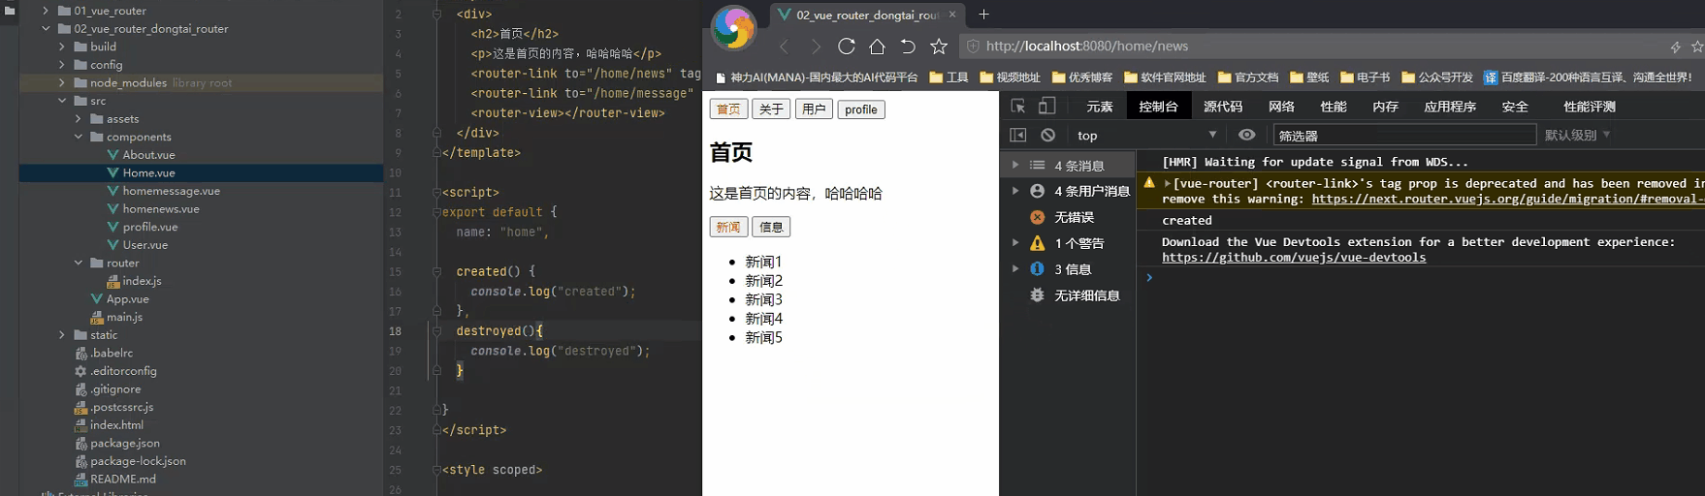The image size is (1705, 496).
Task: Open the 默认级别 log level dropdown
Action: pos(1577,135)
